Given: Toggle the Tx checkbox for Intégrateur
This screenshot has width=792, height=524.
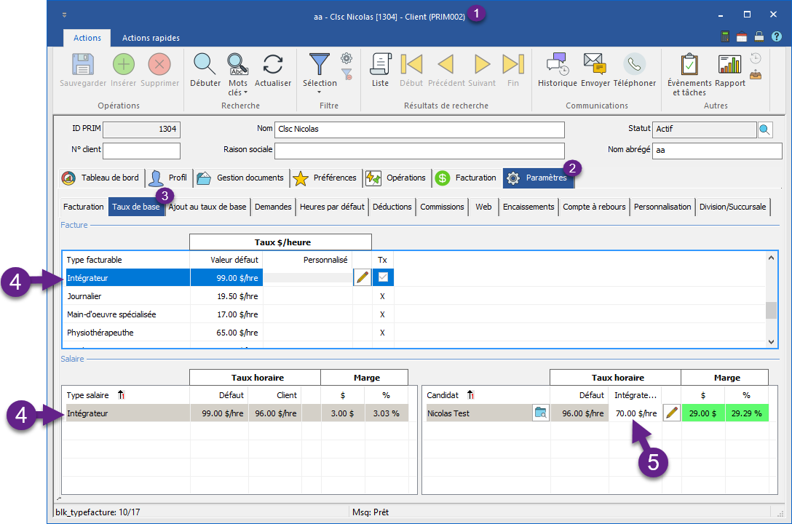Looking at the screenshot, I should coord(382,277).
